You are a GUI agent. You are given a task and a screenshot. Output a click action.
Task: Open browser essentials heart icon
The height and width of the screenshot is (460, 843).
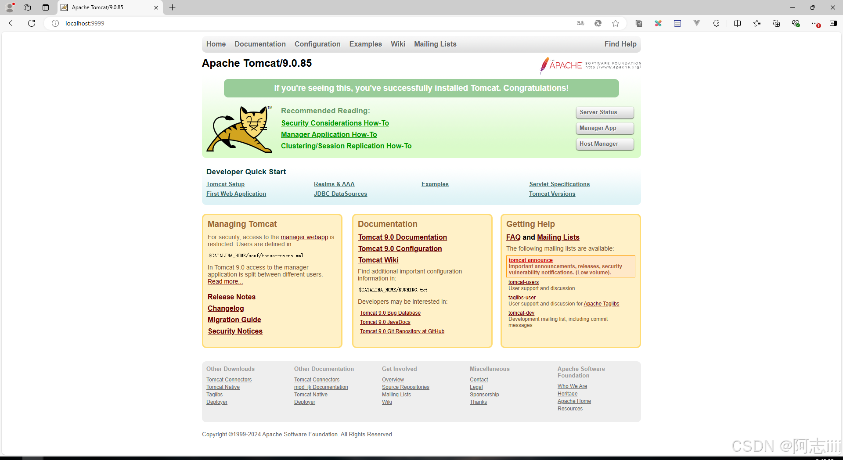[x=796, y=23]
